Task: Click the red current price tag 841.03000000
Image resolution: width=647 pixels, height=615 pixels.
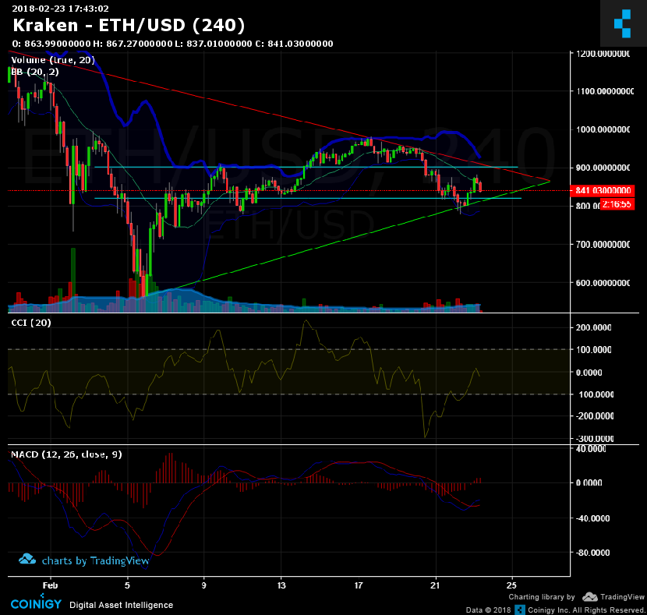Action: (x=603, y=190)
